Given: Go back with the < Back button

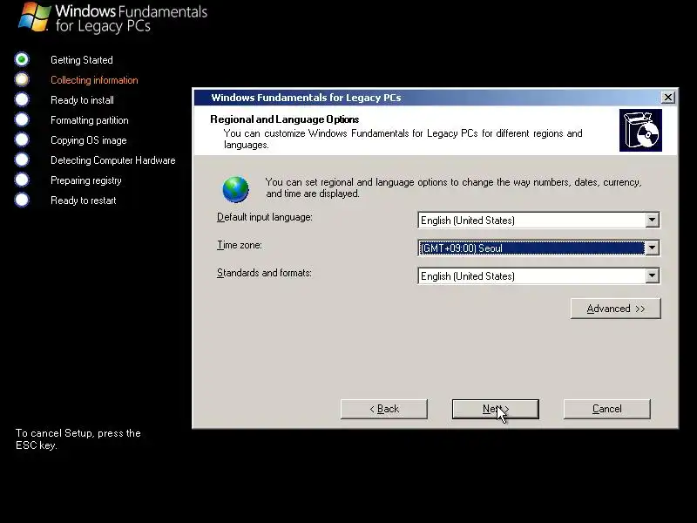Looking at the screenshot, I should pyautogui.click(x=384, y=409).
